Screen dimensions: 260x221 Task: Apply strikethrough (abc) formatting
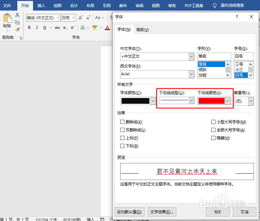pyautogui.click(x=57, y=28)
